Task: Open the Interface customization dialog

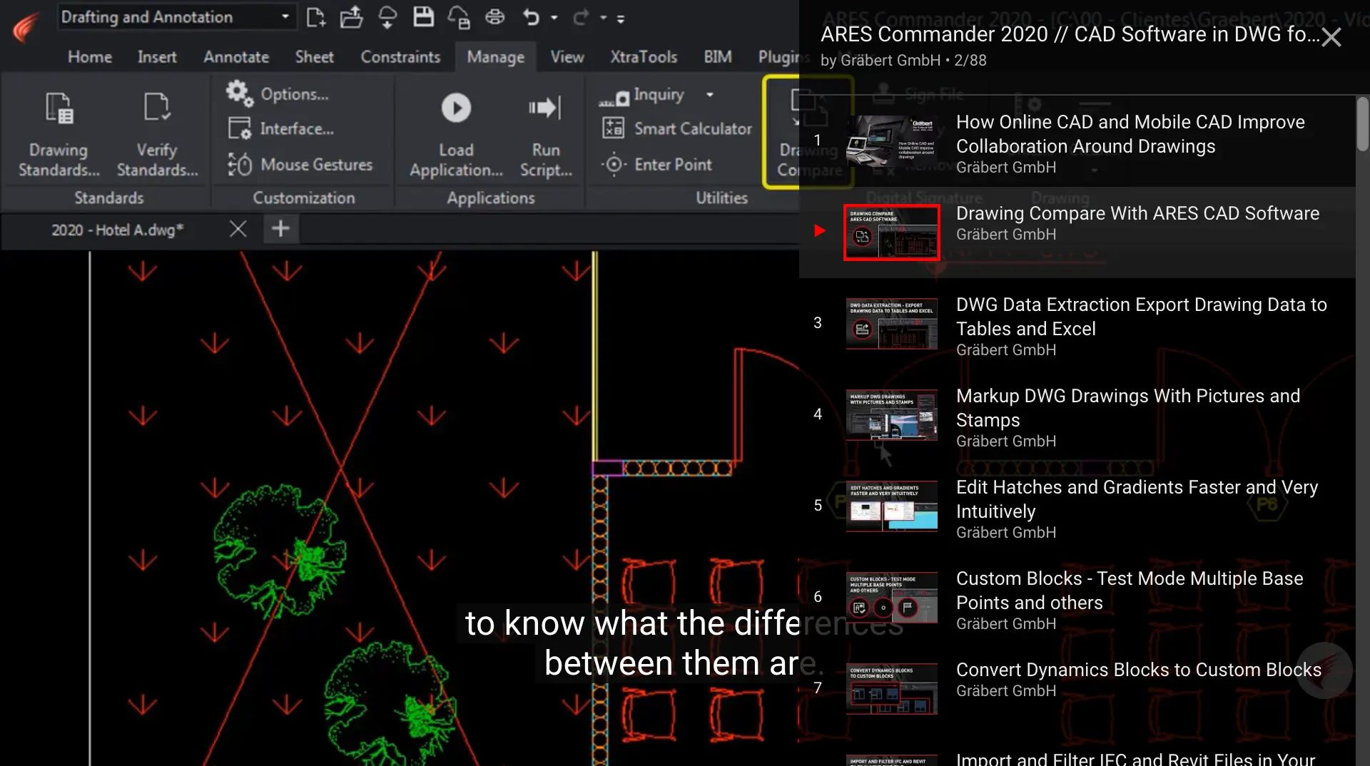Action: pyautogui.click(x=281, y=128)
